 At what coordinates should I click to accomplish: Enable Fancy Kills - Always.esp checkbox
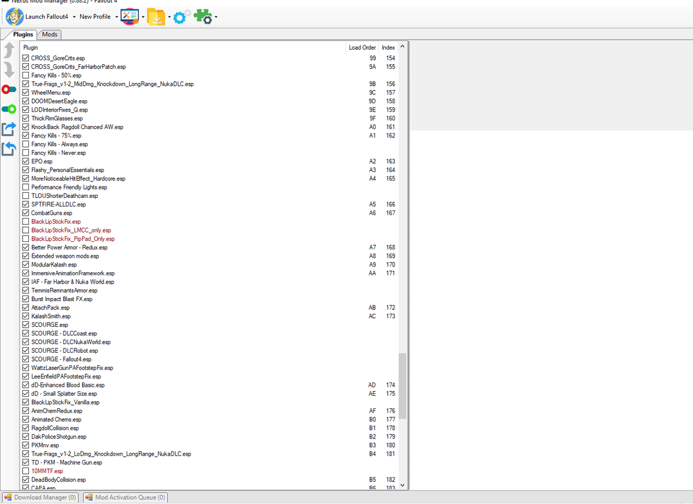(x=26, y=144)
